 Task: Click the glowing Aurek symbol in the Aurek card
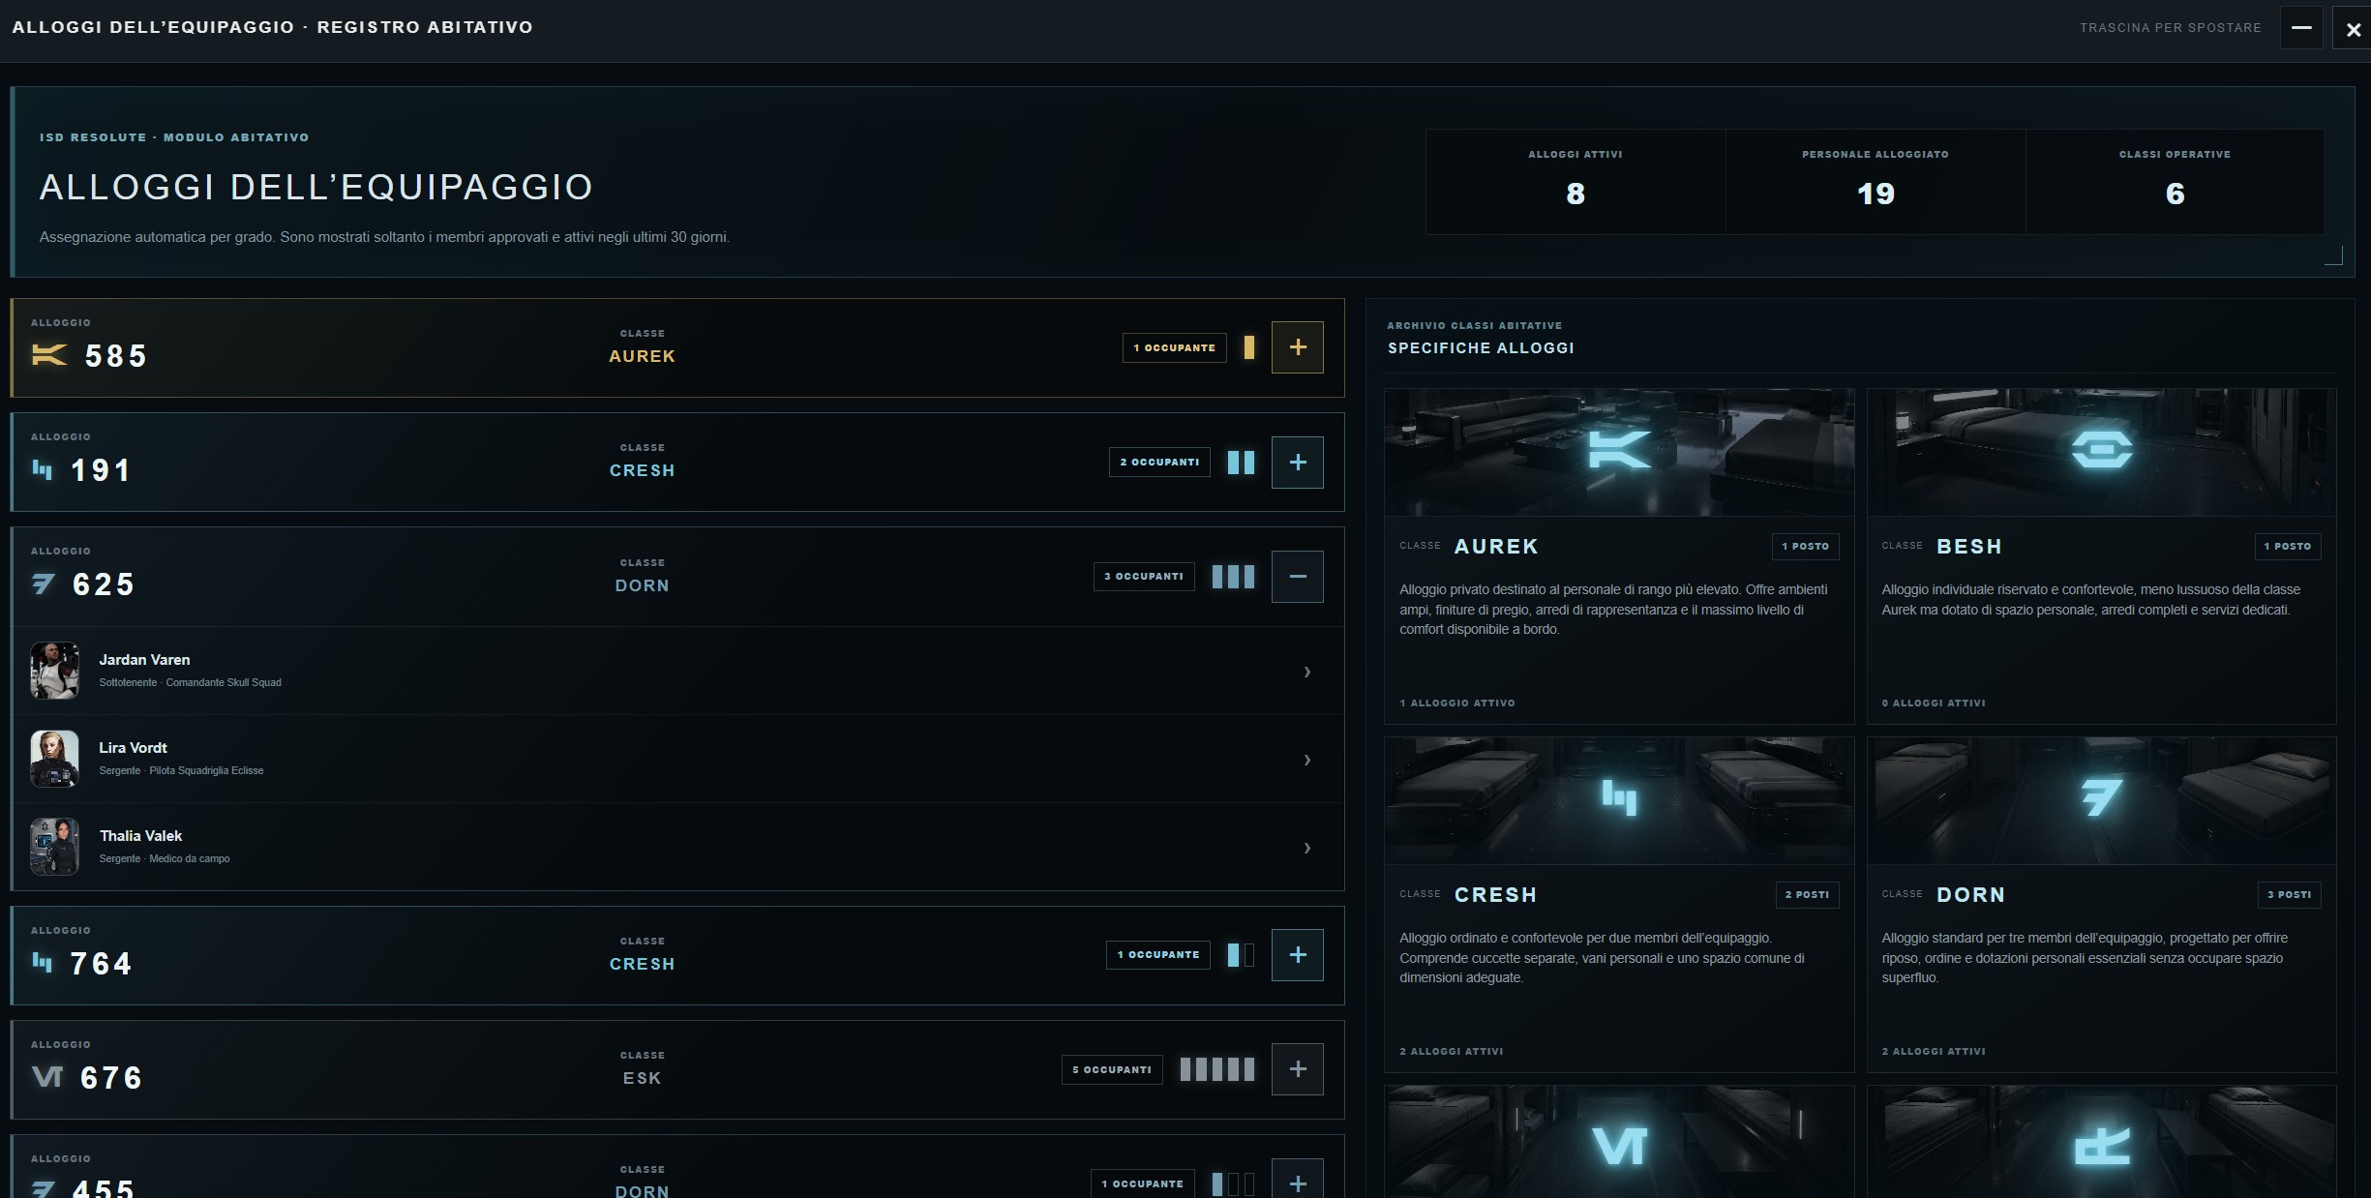point(1619,450)
